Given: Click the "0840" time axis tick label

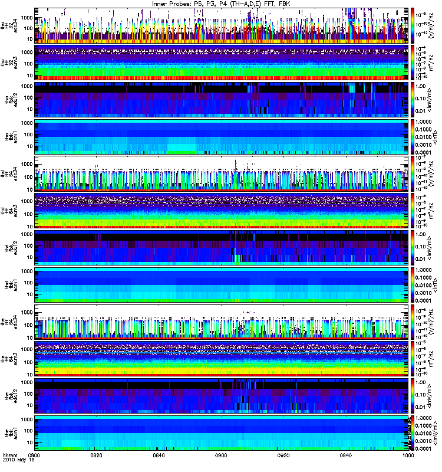Looking at the screenshot, I should pyautogui.click(x=159, y=455).
